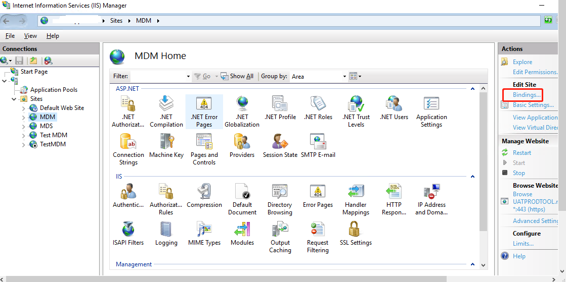Expand the Test MDM tree node
566x282 pixels.
(x=23, y=135)
